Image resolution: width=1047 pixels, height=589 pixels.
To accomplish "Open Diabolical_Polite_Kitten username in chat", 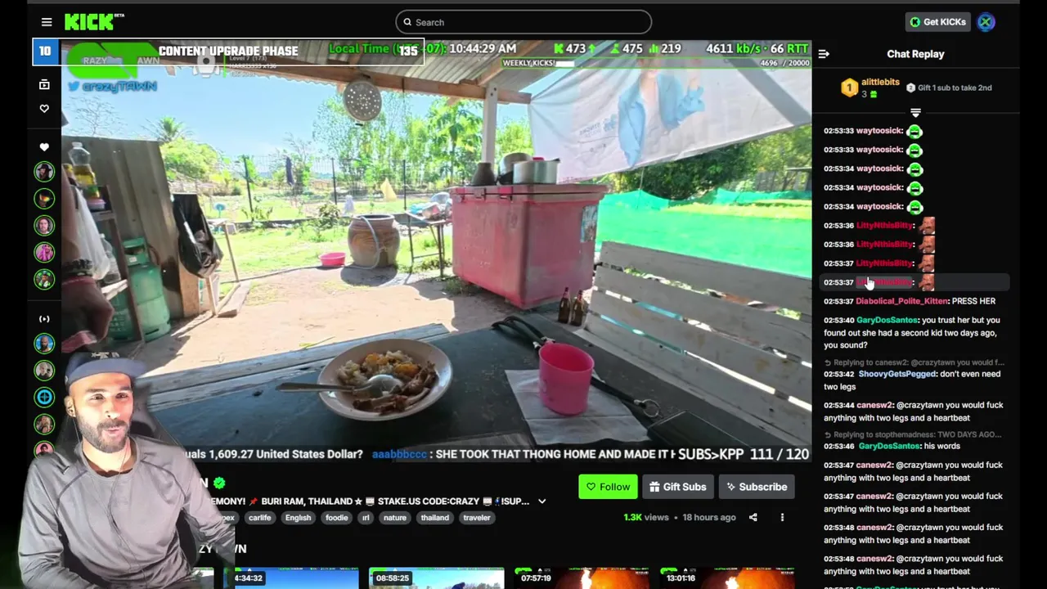I will tap(902, 301).
